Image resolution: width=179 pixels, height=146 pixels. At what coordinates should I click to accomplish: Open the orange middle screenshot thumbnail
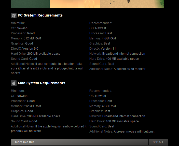tap(75, 4)
